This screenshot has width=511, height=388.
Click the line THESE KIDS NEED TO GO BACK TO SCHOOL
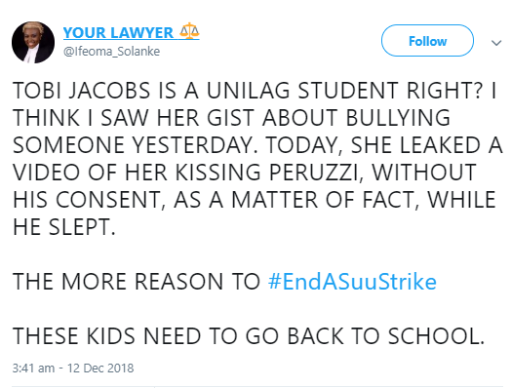click(x=249, y=336)
